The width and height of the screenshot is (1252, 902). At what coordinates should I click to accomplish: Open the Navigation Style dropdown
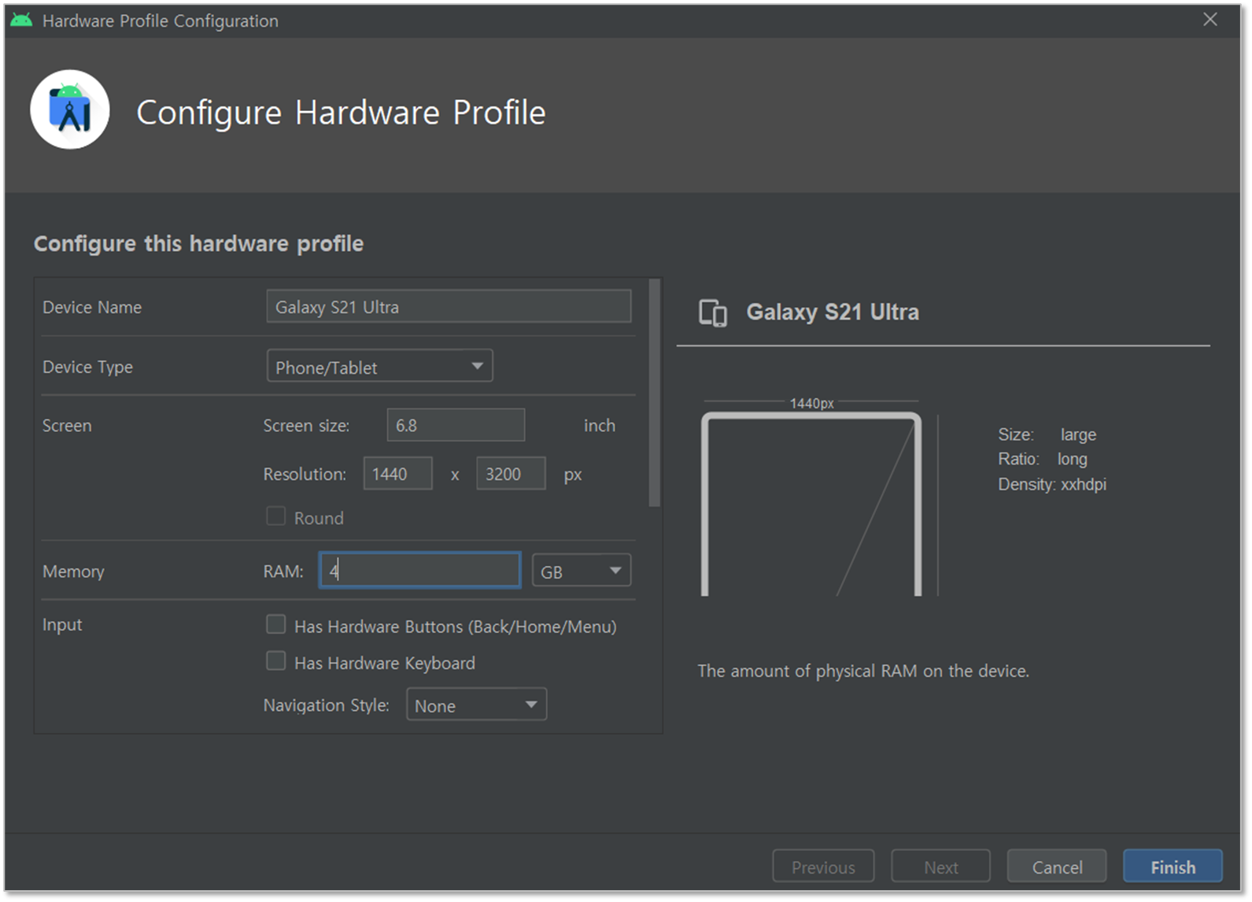[476, 704]
